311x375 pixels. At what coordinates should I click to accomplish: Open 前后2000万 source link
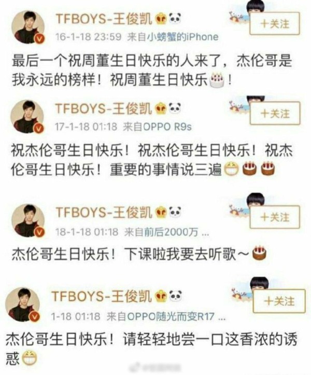pos(171,231)
